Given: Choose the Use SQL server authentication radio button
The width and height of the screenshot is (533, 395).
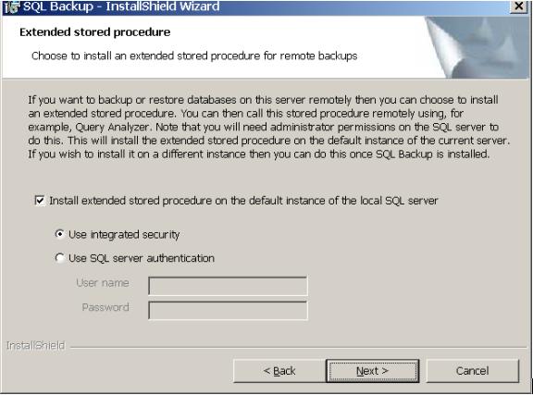Looking at the screenshot, I should [60, 258].
